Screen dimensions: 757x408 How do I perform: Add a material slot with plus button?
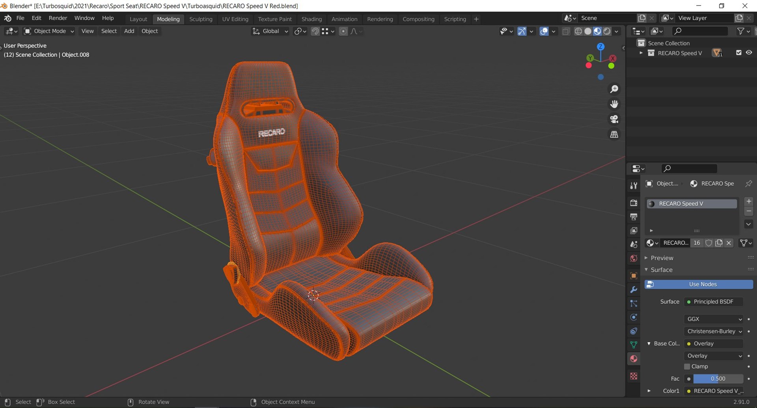pyautogui.click(x=748, y=201)
